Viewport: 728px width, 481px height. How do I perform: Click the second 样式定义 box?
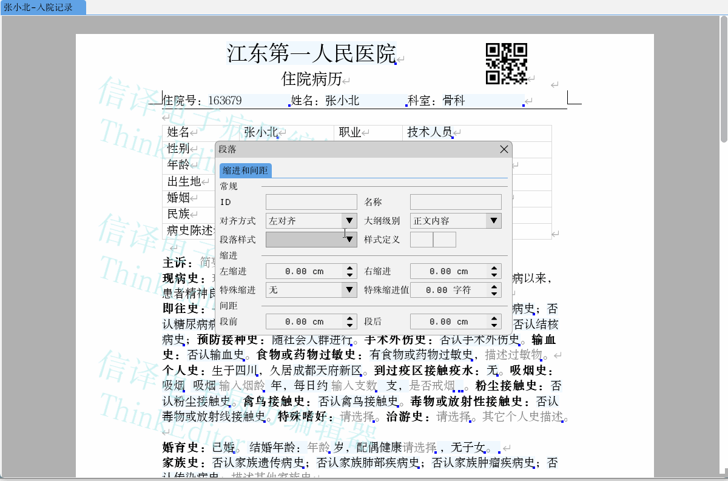(445, 240)
